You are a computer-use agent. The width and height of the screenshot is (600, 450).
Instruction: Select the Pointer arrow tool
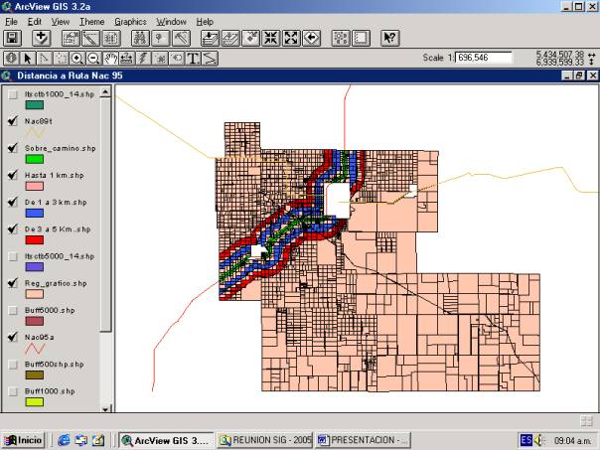(x=27, y=58)
